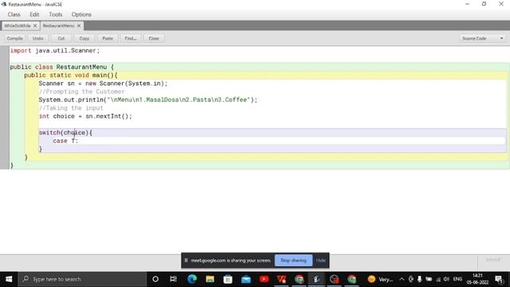Image resolution: width=510 pixels, height=287 pixels.
Task: Click the Cut button
Action: click(x=61, y=38)
